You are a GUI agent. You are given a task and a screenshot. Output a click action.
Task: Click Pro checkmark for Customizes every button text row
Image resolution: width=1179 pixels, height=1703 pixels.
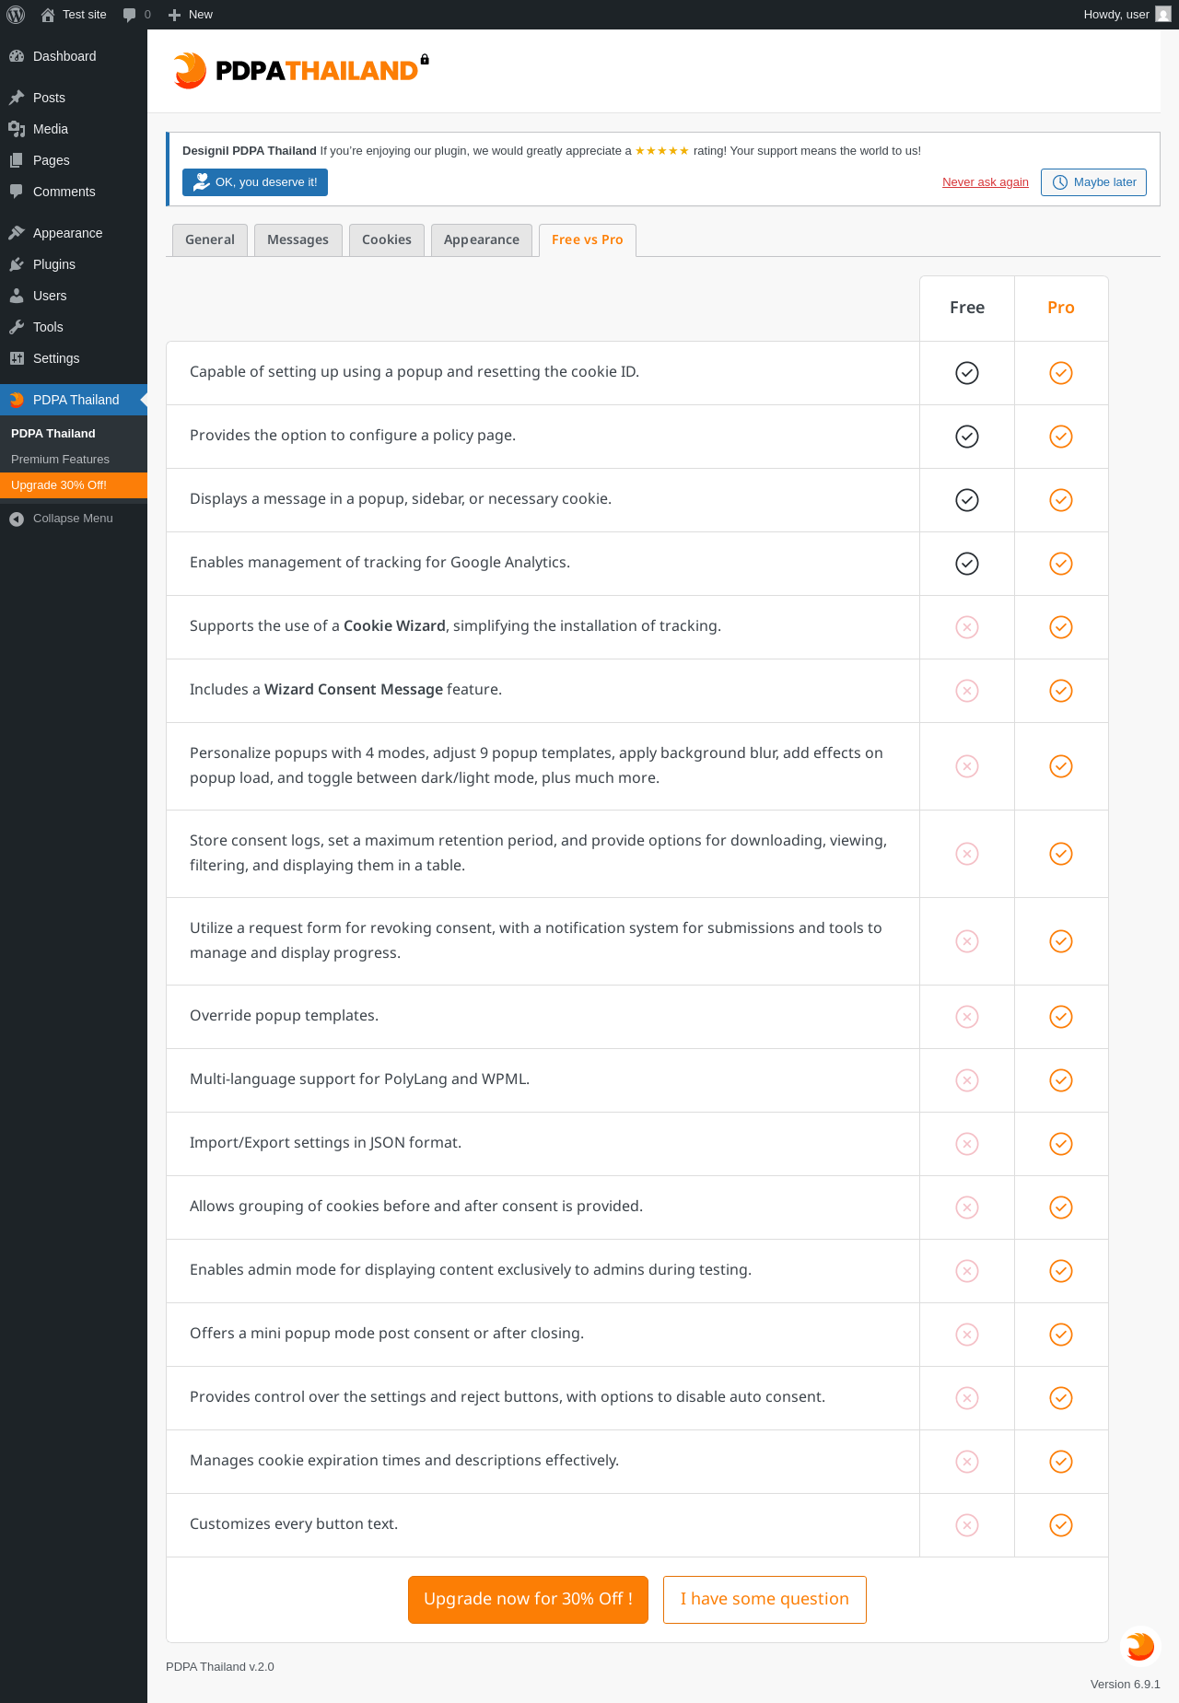[1061, 1525]
